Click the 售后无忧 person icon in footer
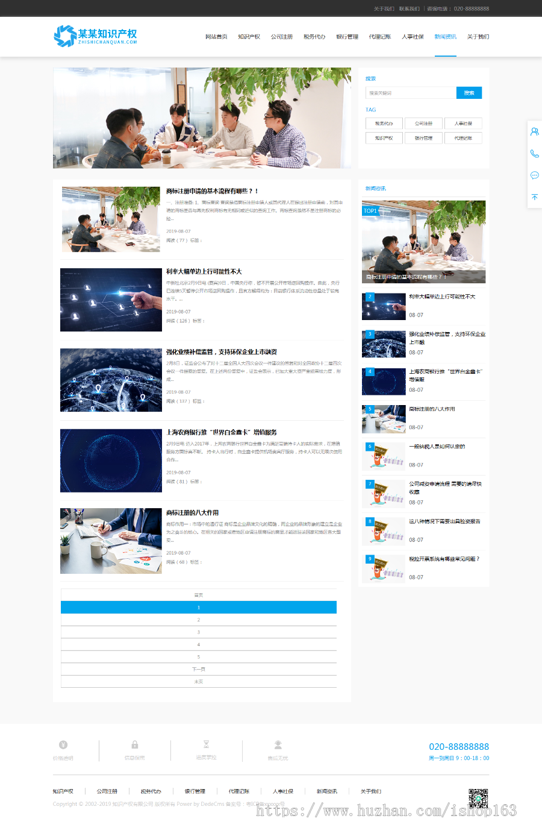The height and width of the screenshot is (827, 542). coord(278,744)
